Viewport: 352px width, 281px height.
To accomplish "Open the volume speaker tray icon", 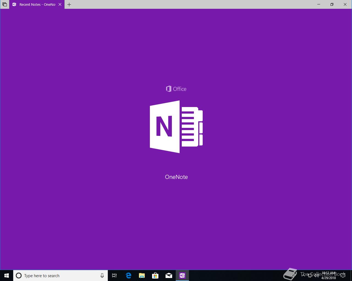I will (x=317, y=276).
